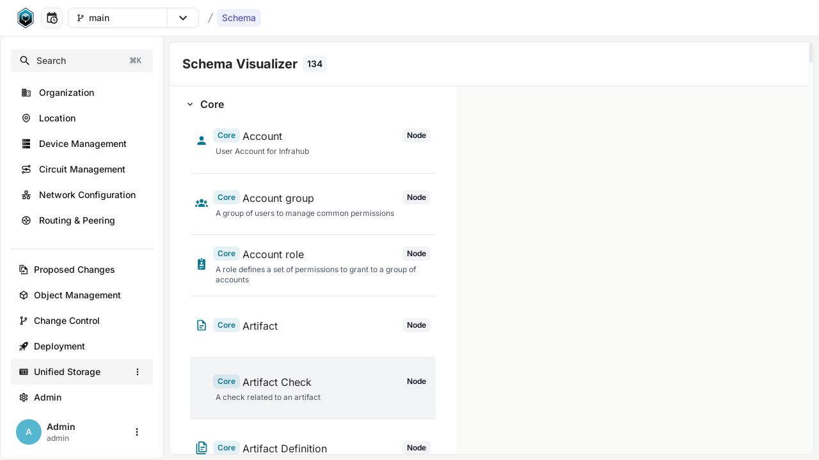Click the Node badge next to Artifact Definition
Viewport: 819px width, 460px height.
(x=417, y=448)
